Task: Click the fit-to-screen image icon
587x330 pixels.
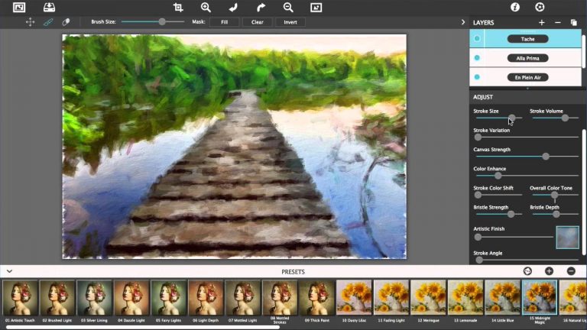Action: click(316, 8)
